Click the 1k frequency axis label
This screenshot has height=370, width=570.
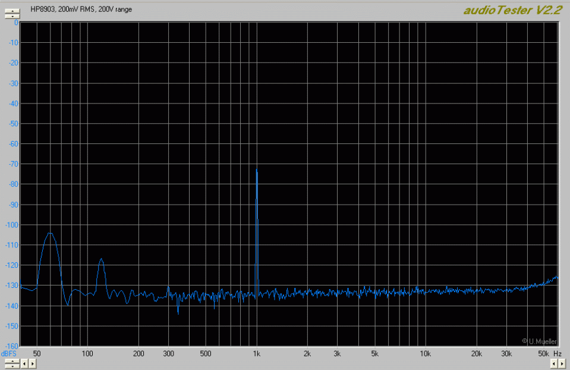click(x=257, y=353)
